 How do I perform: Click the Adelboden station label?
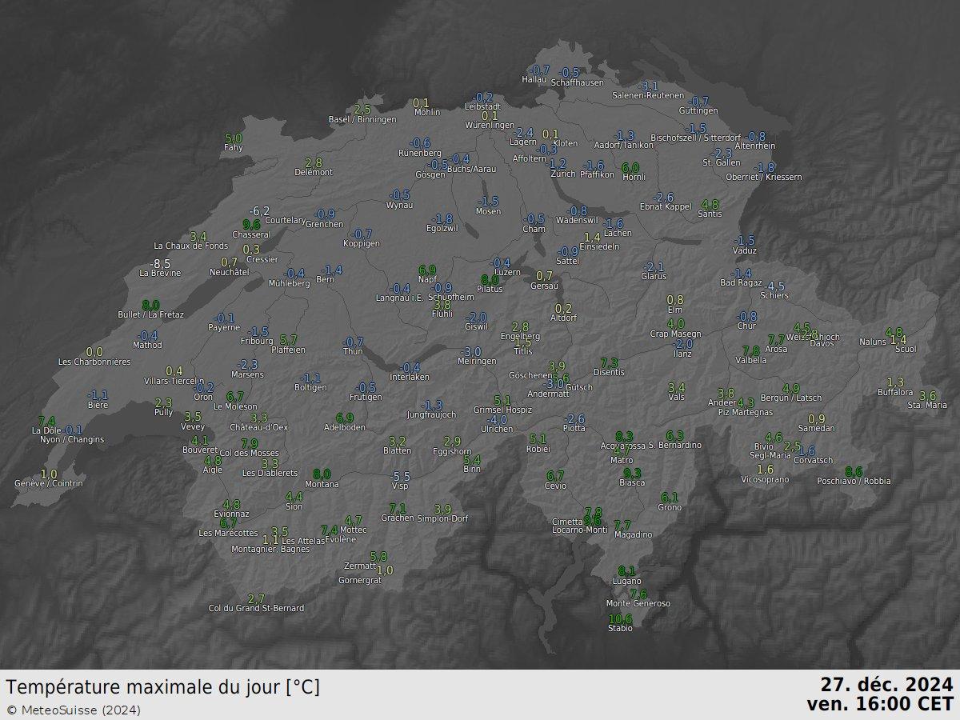point(344,427)
